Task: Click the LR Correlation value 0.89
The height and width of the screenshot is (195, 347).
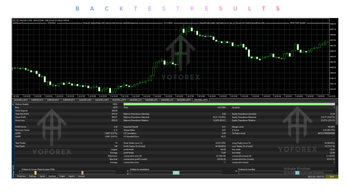Action: (224, 134)
